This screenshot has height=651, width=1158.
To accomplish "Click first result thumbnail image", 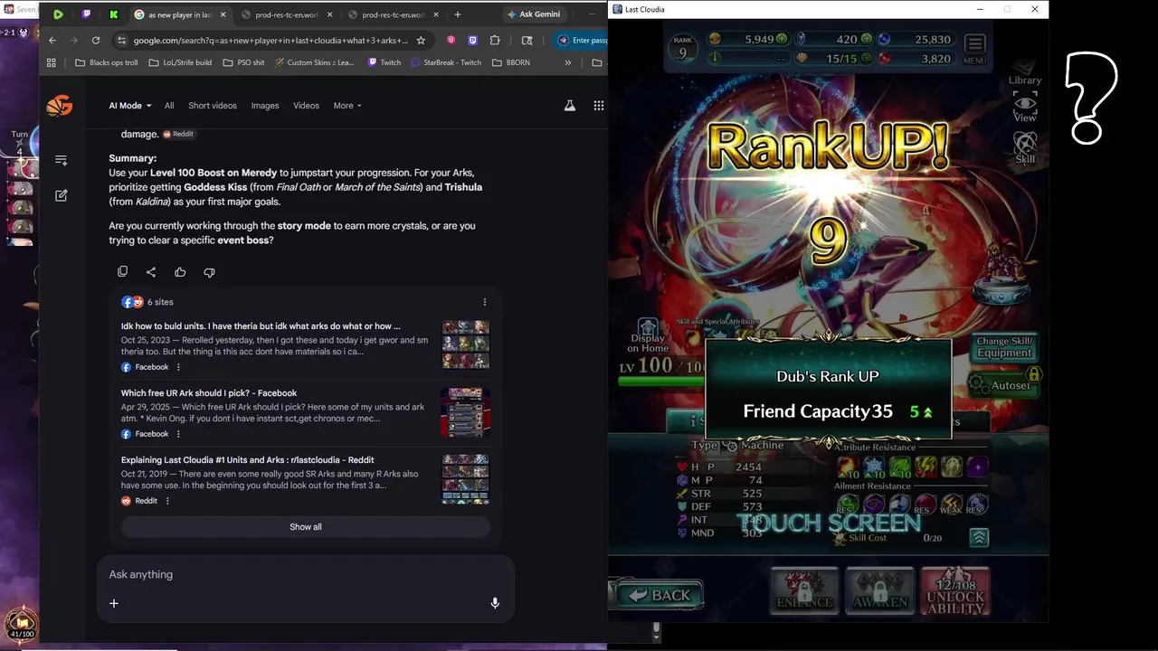I will point(466,344).
